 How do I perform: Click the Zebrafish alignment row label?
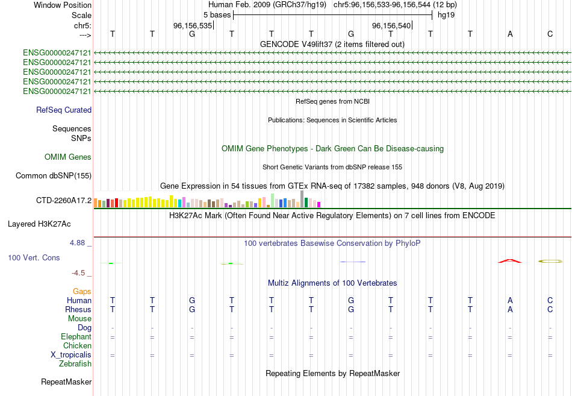coord(75,364)
